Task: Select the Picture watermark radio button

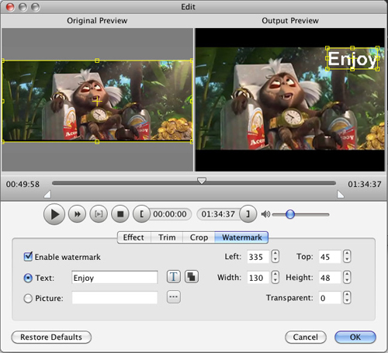Action: click(x=28, y=299)
